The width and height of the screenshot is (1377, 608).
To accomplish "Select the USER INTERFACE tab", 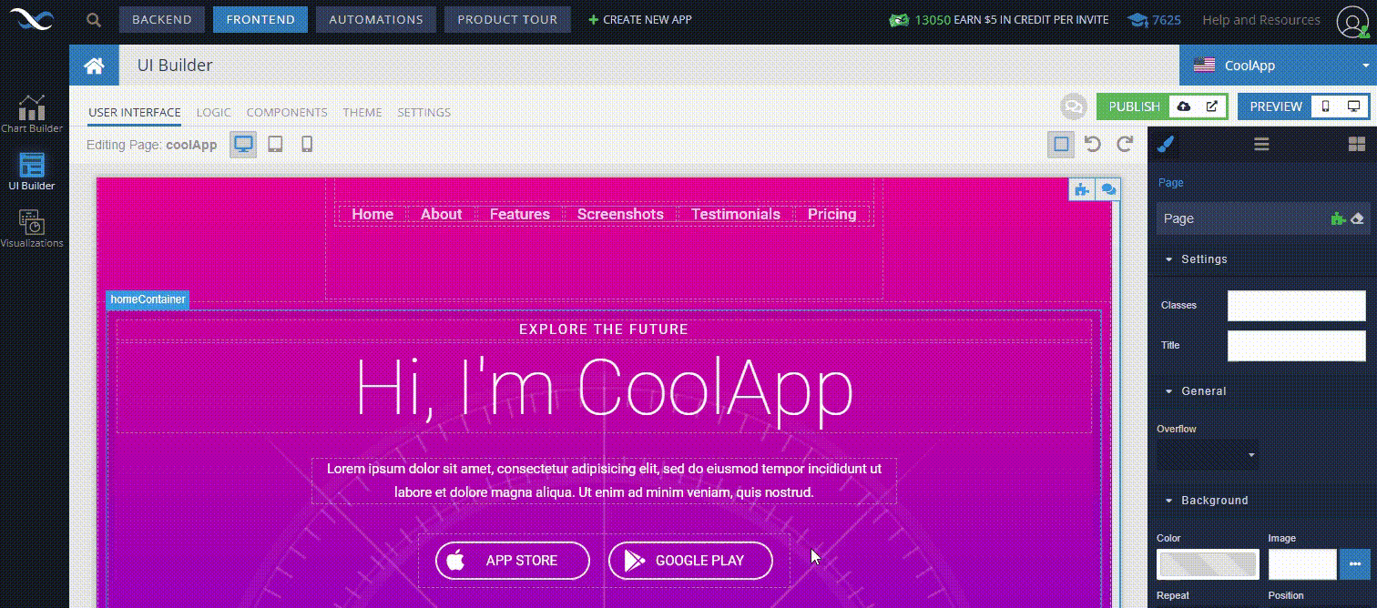I will pyautogui.click(x=135, y=112).
